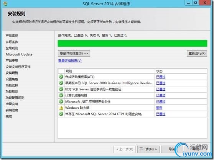Click rule text 早期版本的 SQL Server 2008 Business Intelligence
214x160 pixels.
pyautogui.click(x=109, y=83)
